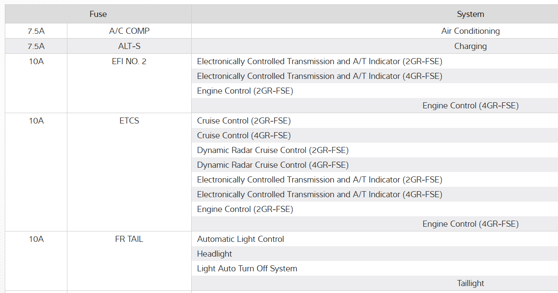Click the Air Conditioning system entry
Screen dimensions: 558x293
[470, 31]
